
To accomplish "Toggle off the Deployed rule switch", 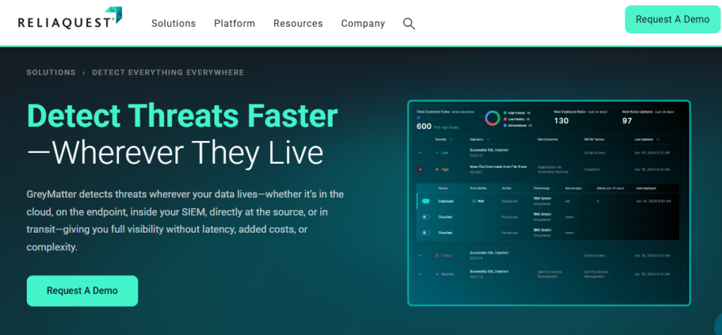I will 425,202.
